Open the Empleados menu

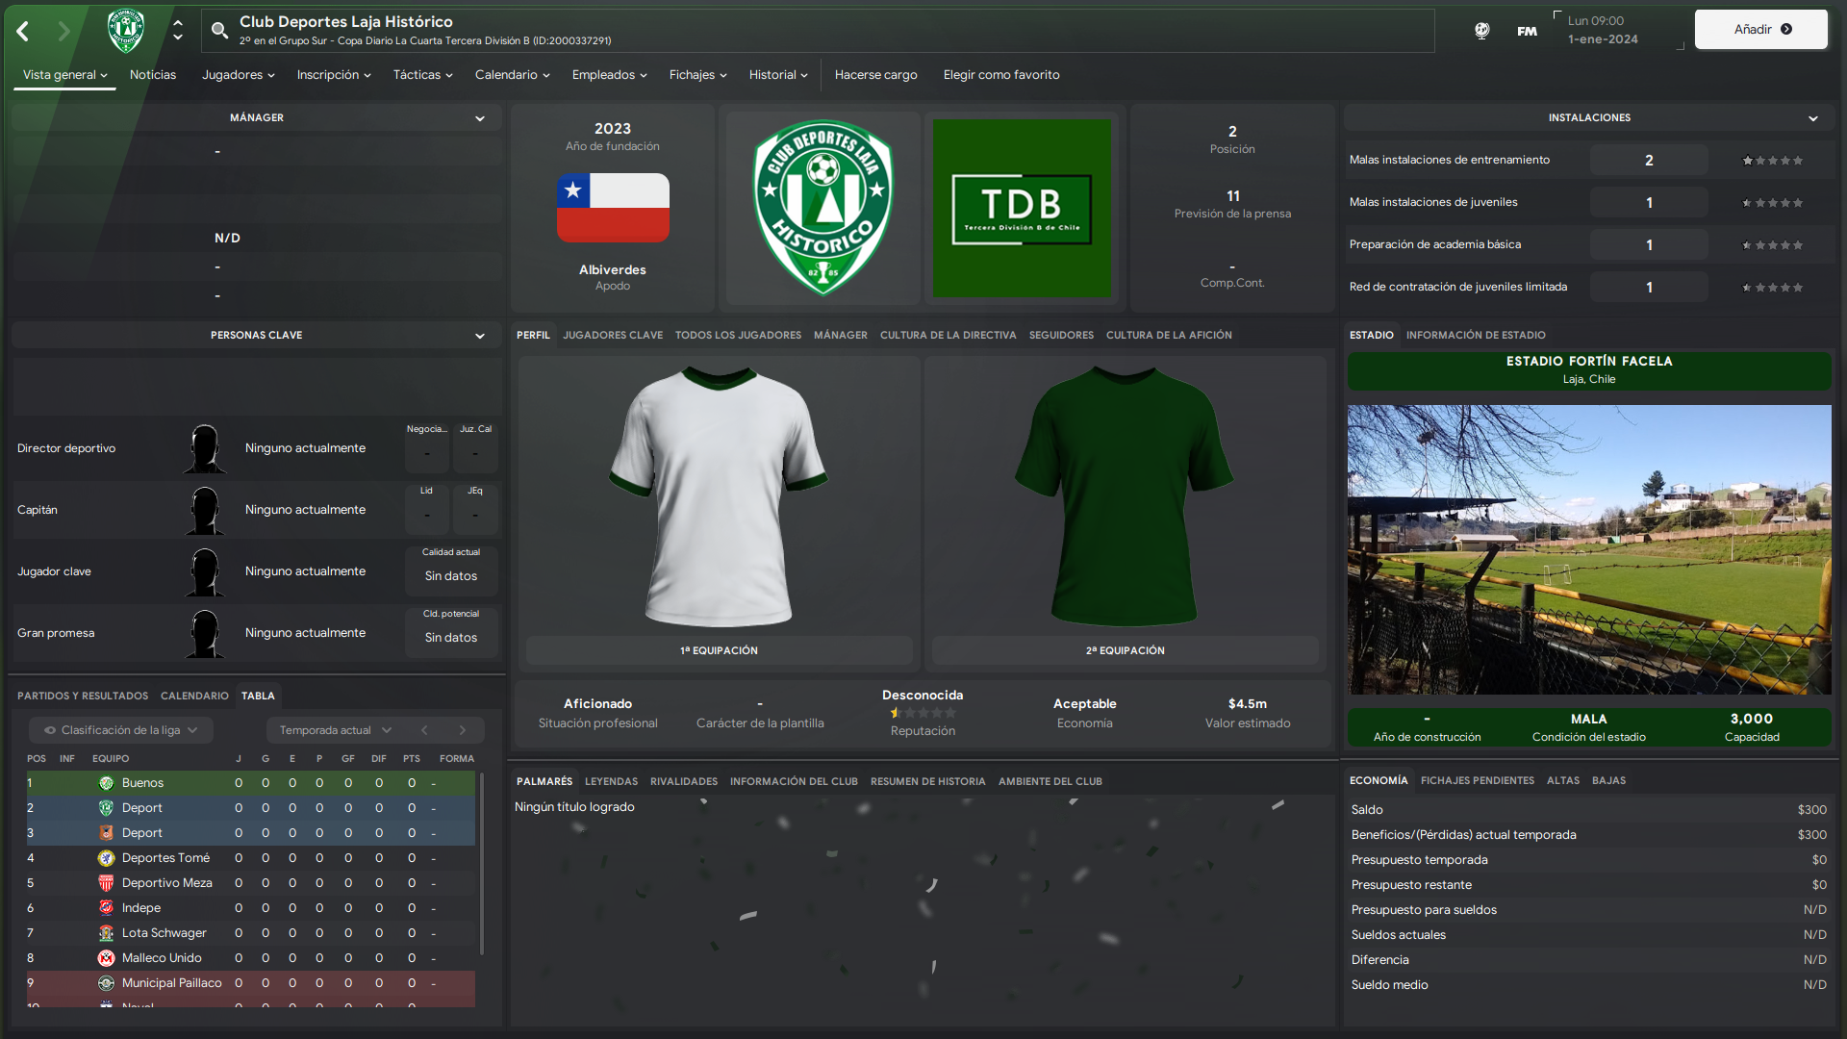tap(609, 75)
